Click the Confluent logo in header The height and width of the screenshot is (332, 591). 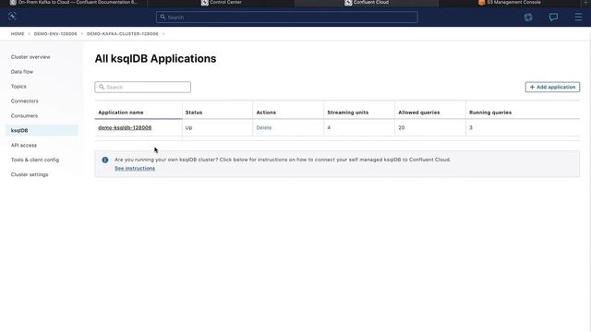coord(12,17)
